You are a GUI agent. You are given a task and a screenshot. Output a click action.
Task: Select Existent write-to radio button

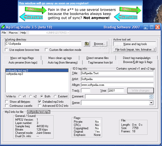click(x=55, y=96)
